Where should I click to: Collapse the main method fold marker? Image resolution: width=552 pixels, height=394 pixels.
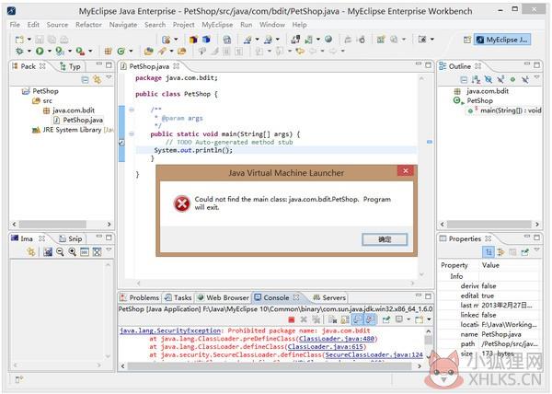click(x=132, y=133)
